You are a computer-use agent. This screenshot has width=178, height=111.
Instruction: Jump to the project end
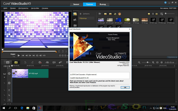coord(34,56)
